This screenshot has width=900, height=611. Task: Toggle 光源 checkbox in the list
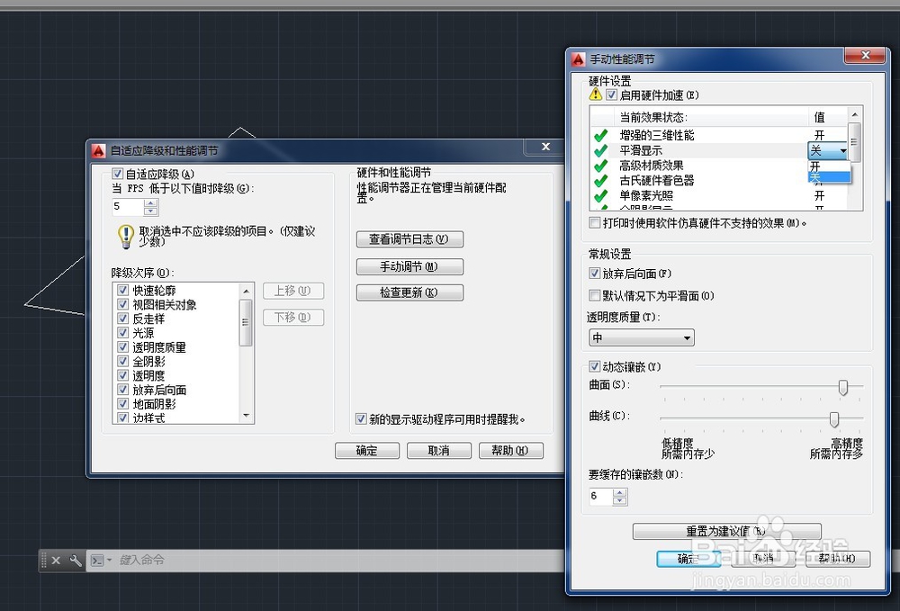tap(122, 333)
